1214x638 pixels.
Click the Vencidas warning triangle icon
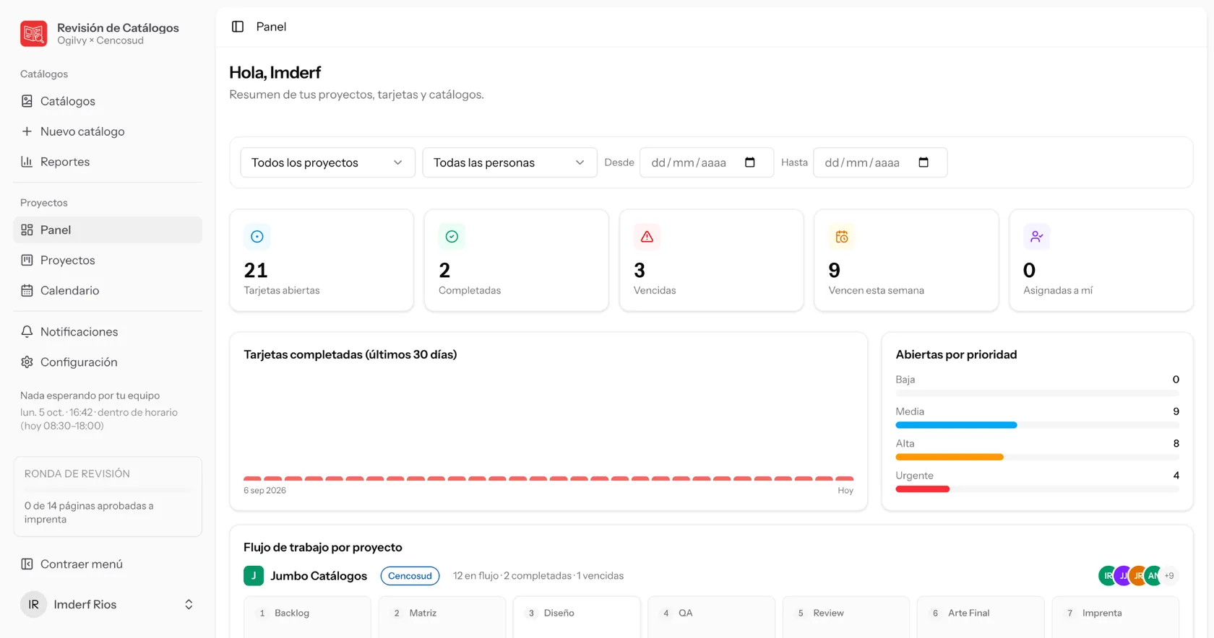tap(647, 237)
